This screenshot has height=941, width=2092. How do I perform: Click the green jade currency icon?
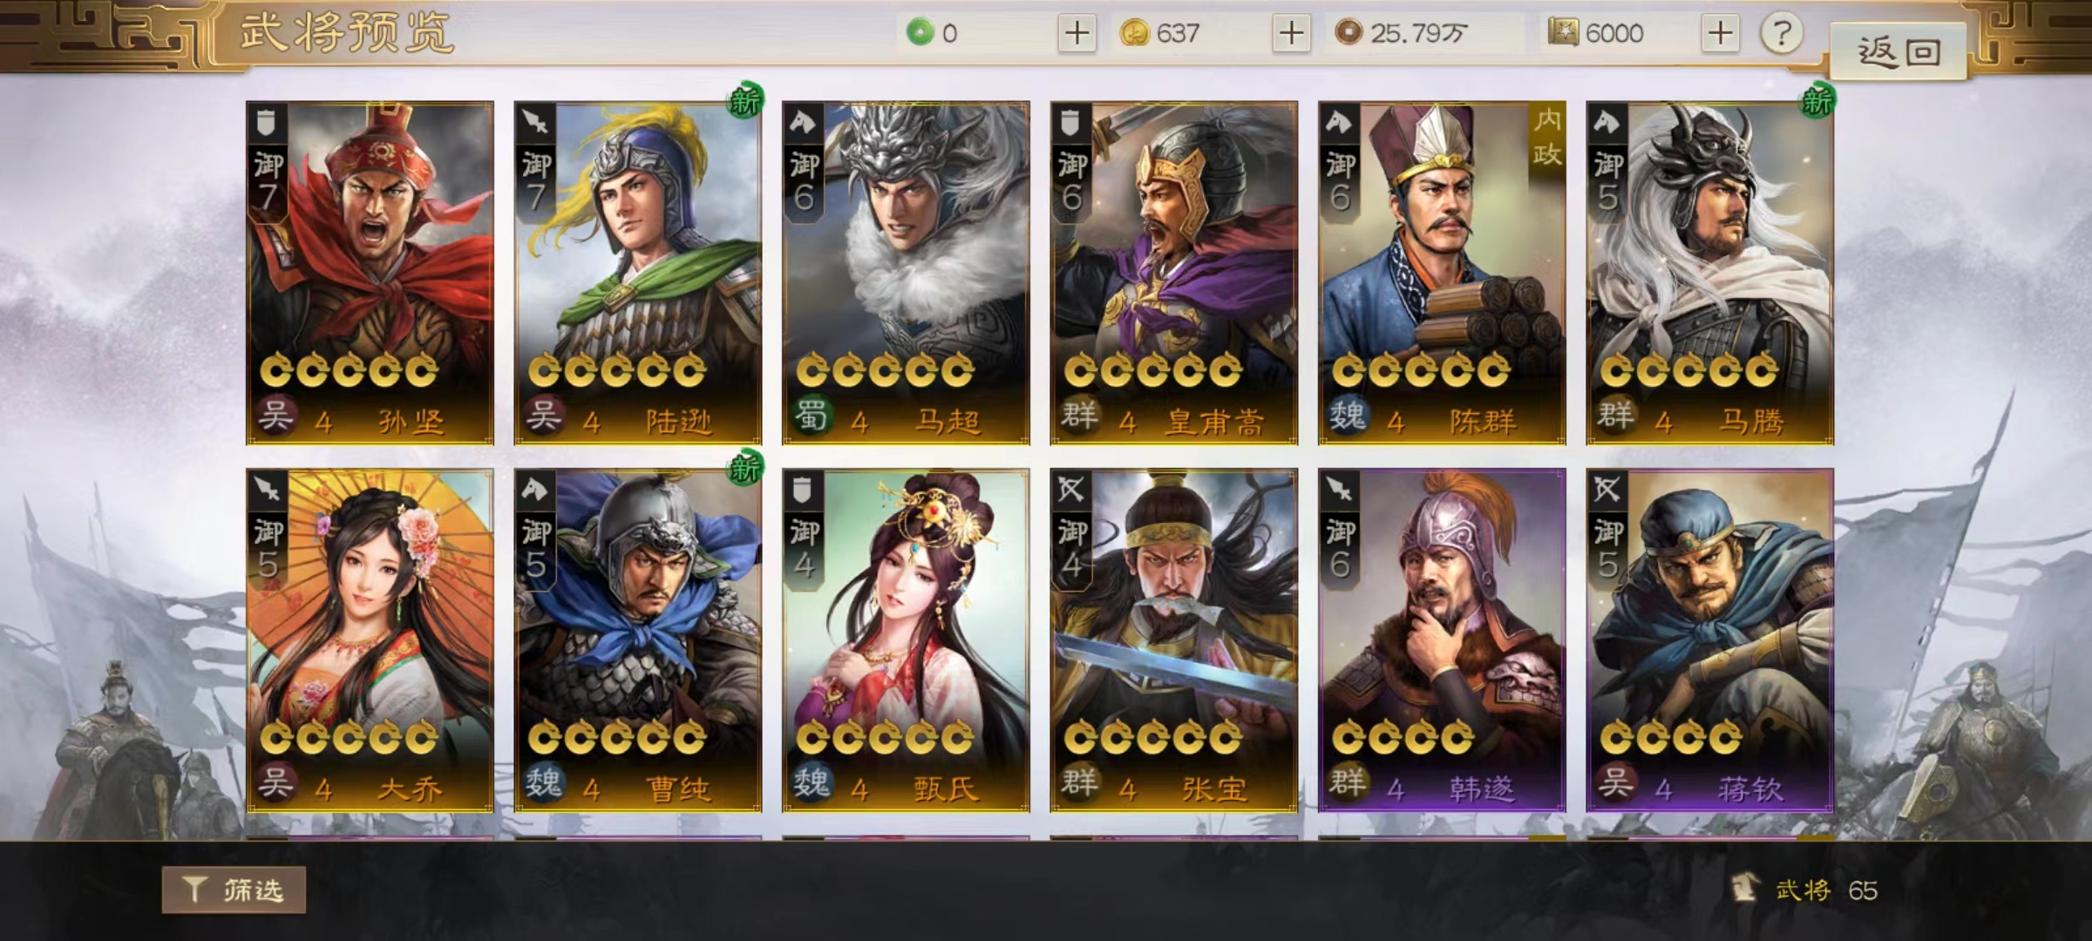(x=920, y=33)
